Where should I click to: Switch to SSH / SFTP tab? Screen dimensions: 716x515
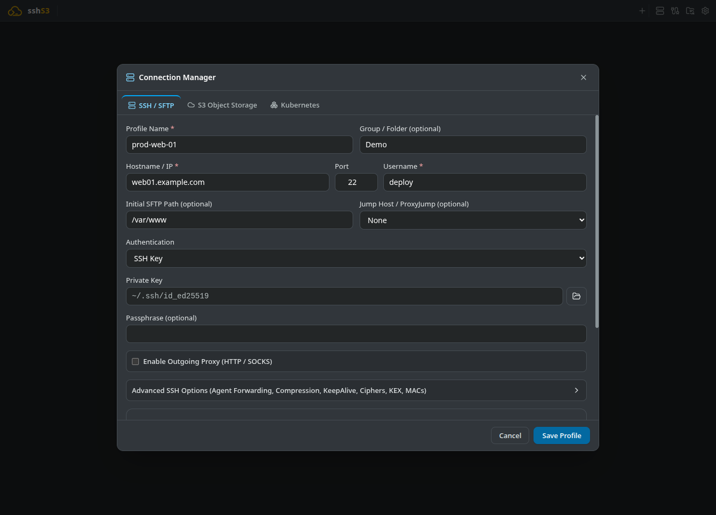tap(151, 105)
